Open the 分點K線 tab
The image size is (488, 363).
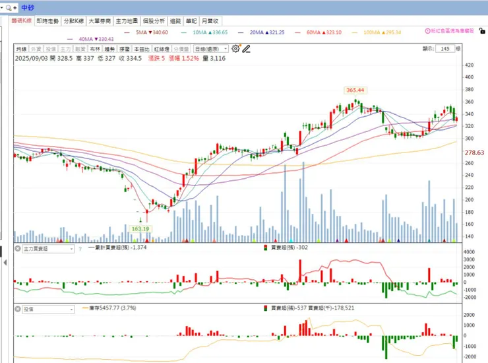point(74,21)
